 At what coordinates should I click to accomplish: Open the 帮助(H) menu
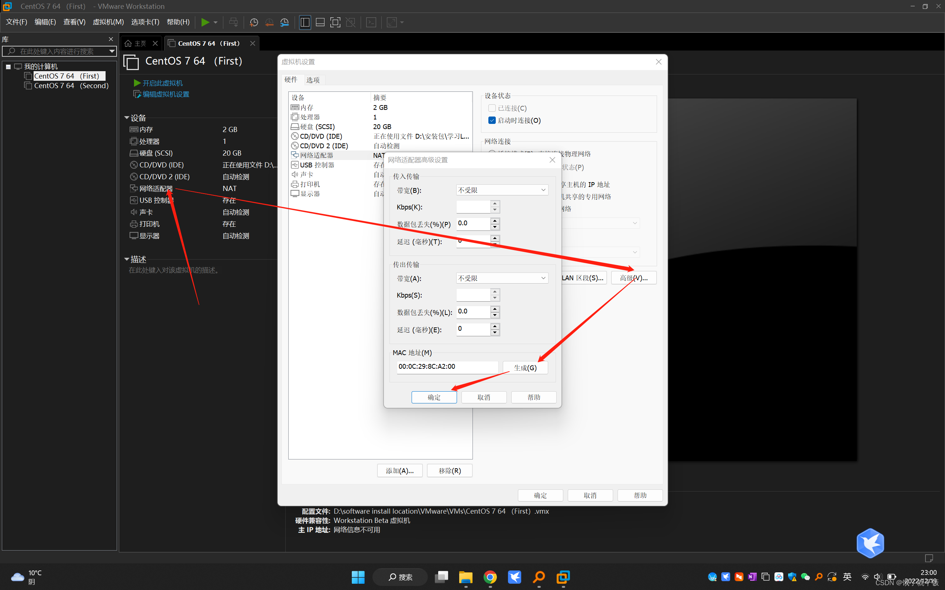point(178,22)
